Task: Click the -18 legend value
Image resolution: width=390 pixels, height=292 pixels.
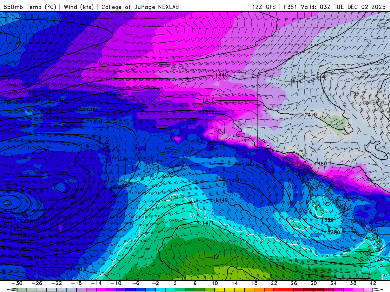Action: [77, 283]
